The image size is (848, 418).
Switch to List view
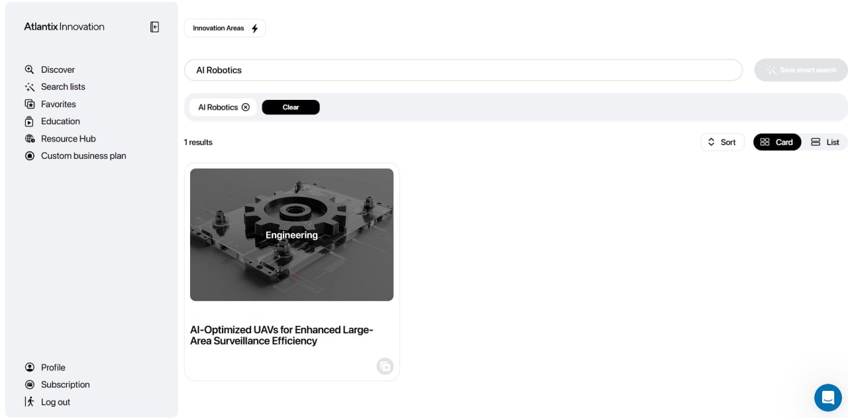tap(825, 142)
